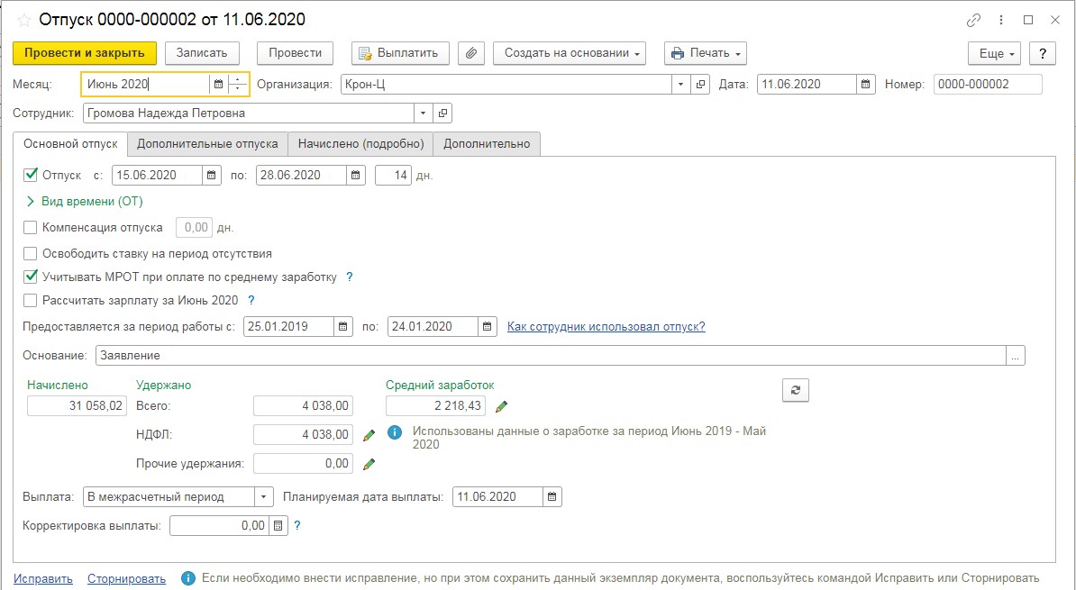The image size is (1076, 590).
Task: Uncheck the Отпуск checkbox
Action: [x=31, y=175]
